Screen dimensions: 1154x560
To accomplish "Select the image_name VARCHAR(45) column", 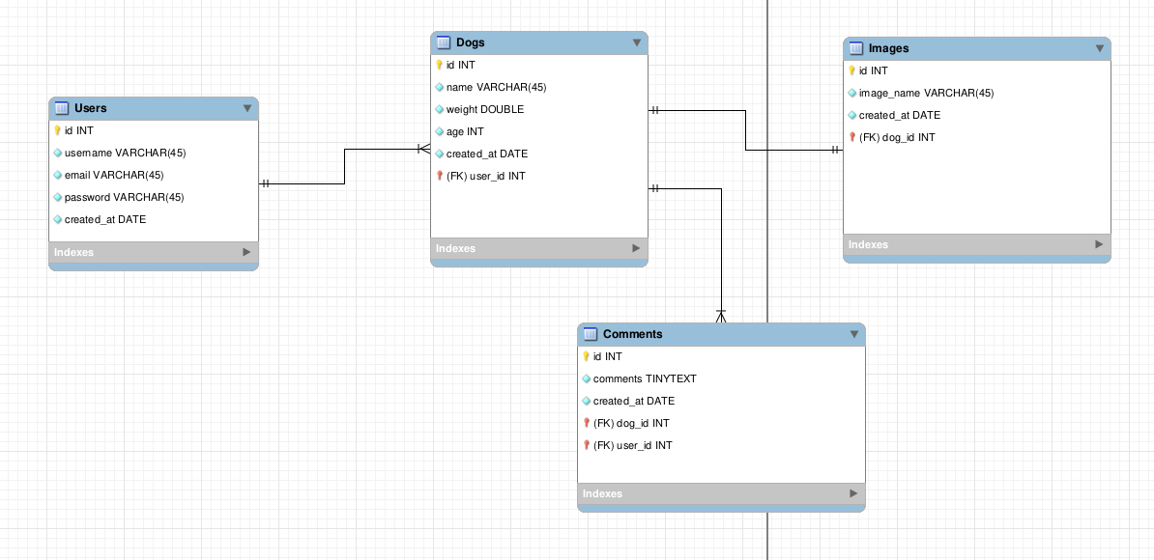I will click(926, 94).
